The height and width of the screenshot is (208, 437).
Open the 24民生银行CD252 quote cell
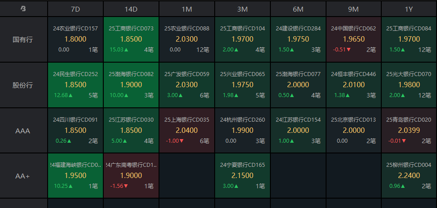click(x=75, y=85)
